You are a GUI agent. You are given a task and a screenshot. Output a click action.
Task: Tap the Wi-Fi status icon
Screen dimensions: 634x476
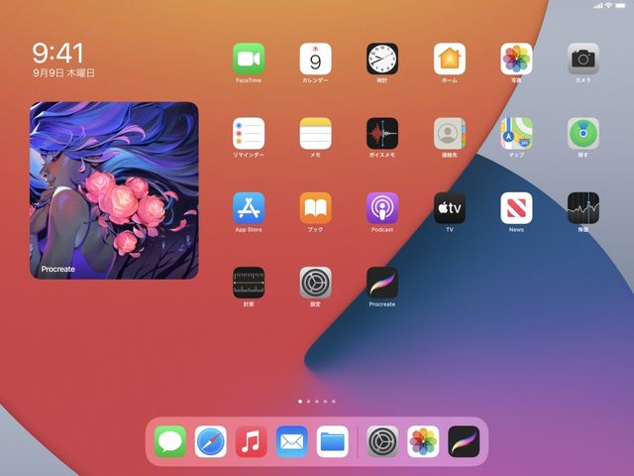[x=608, y=5]
